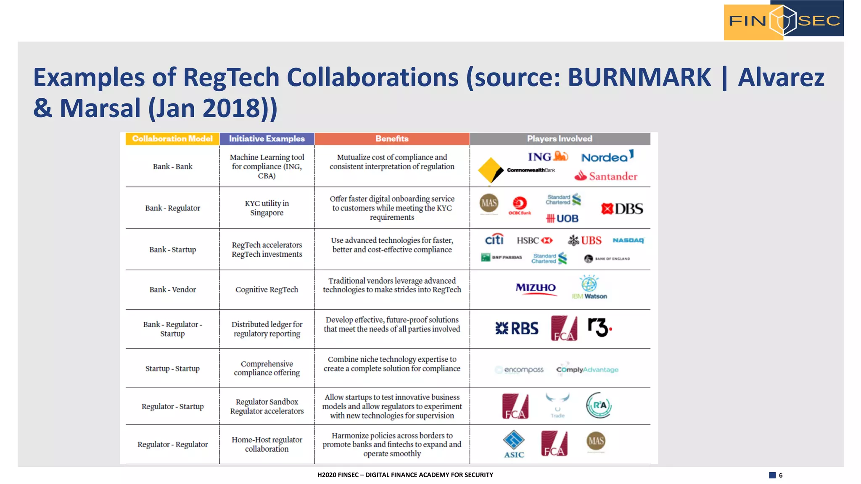
Task: Click the FINSEC logo
Action: (x=784, y=20)
